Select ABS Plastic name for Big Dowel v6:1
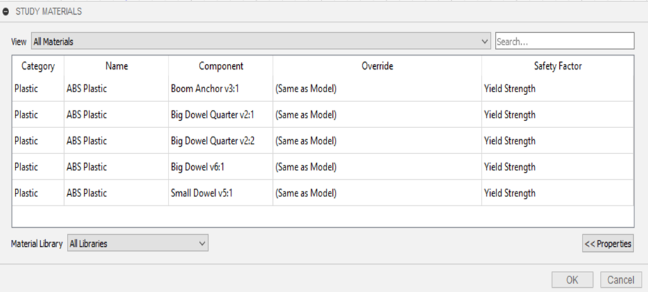 87,167
